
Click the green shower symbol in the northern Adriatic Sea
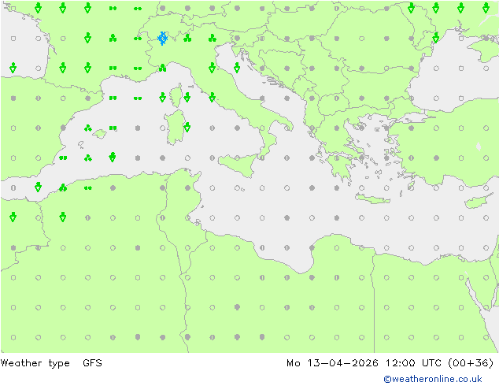[x=237, y=68]
